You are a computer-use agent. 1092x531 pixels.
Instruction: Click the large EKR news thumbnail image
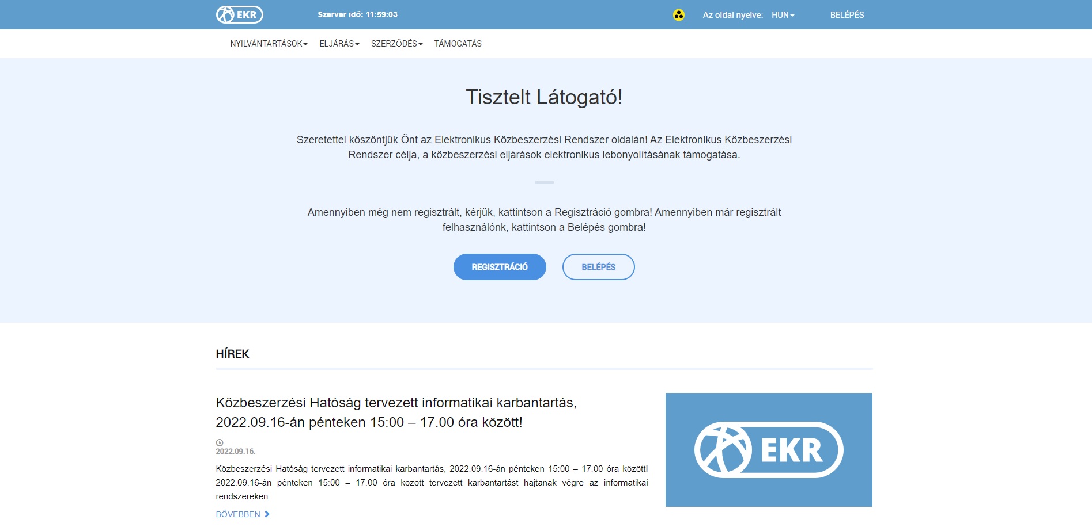[x=768, y=449]
